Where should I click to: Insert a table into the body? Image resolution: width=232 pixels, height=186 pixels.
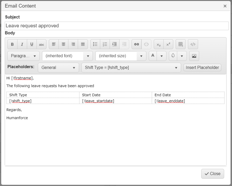coord(181,44)
